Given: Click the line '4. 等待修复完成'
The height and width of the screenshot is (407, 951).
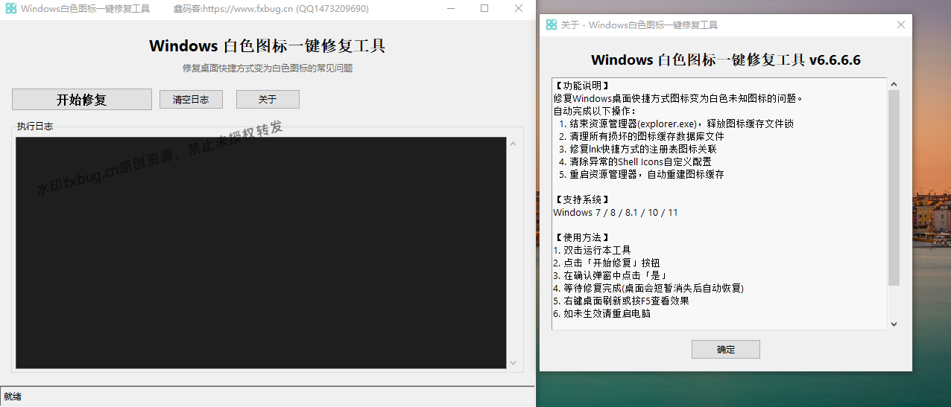Looking at the screenshot, I should pos(648,288).
